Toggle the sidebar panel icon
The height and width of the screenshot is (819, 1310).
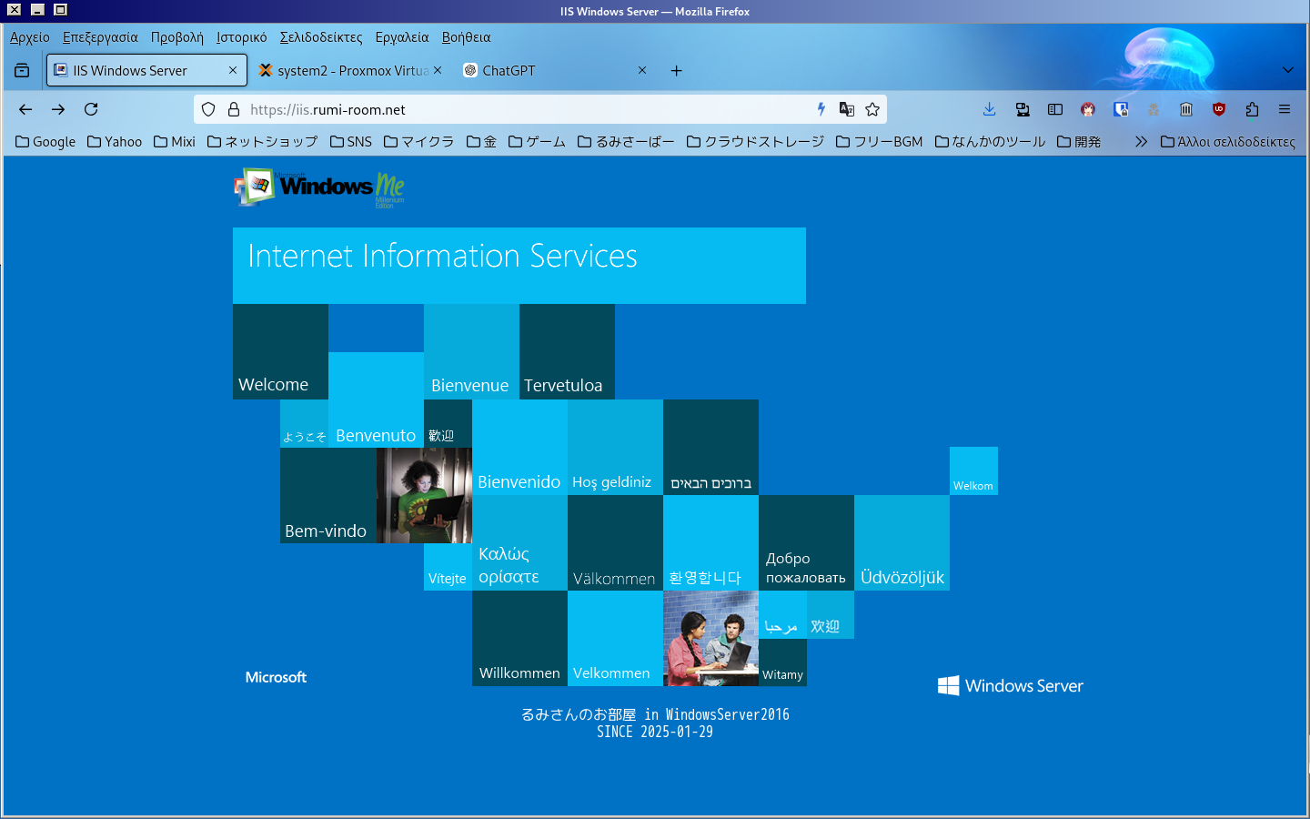point(1055,109)
